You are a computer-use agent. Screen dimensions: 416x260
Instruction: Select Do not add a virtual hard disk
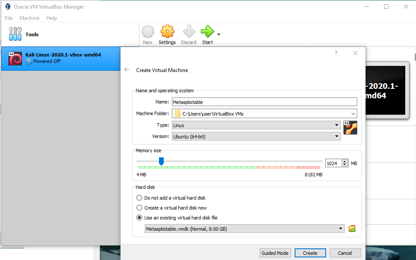[171, 198]
